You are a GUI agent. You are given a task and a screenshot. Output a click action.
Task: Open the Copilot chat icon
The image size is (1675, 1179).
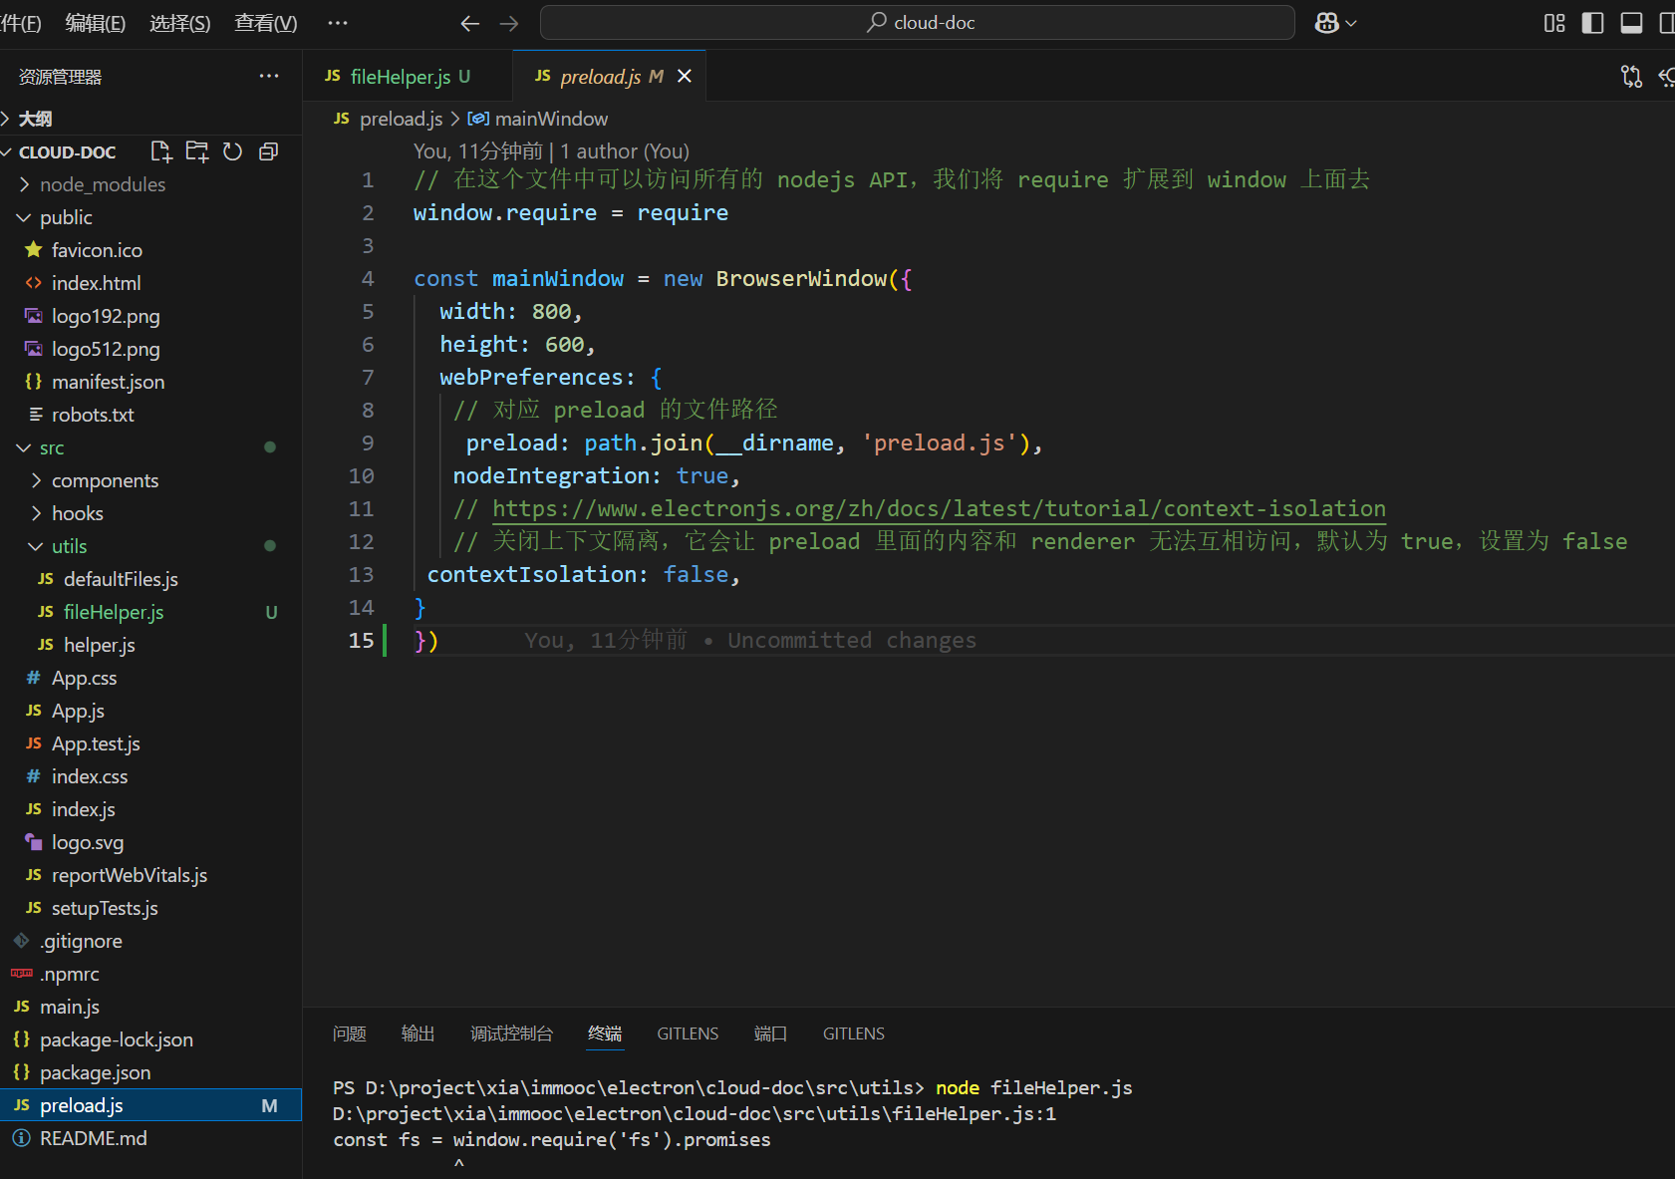pyautogui.click(x=1326, y=23)
